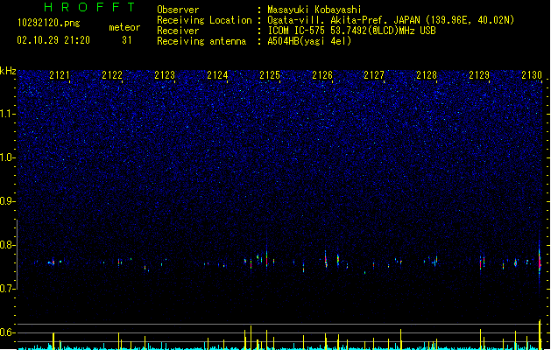Click the meteor count value 31
This screenshot has width=551, height=350.
click(127, 40)
